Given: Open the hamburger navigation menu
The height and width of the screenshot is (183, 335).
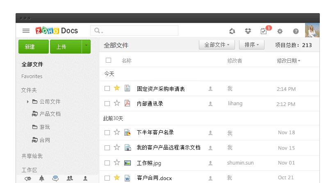Looking at the screenshot, I should click(26, 31).
